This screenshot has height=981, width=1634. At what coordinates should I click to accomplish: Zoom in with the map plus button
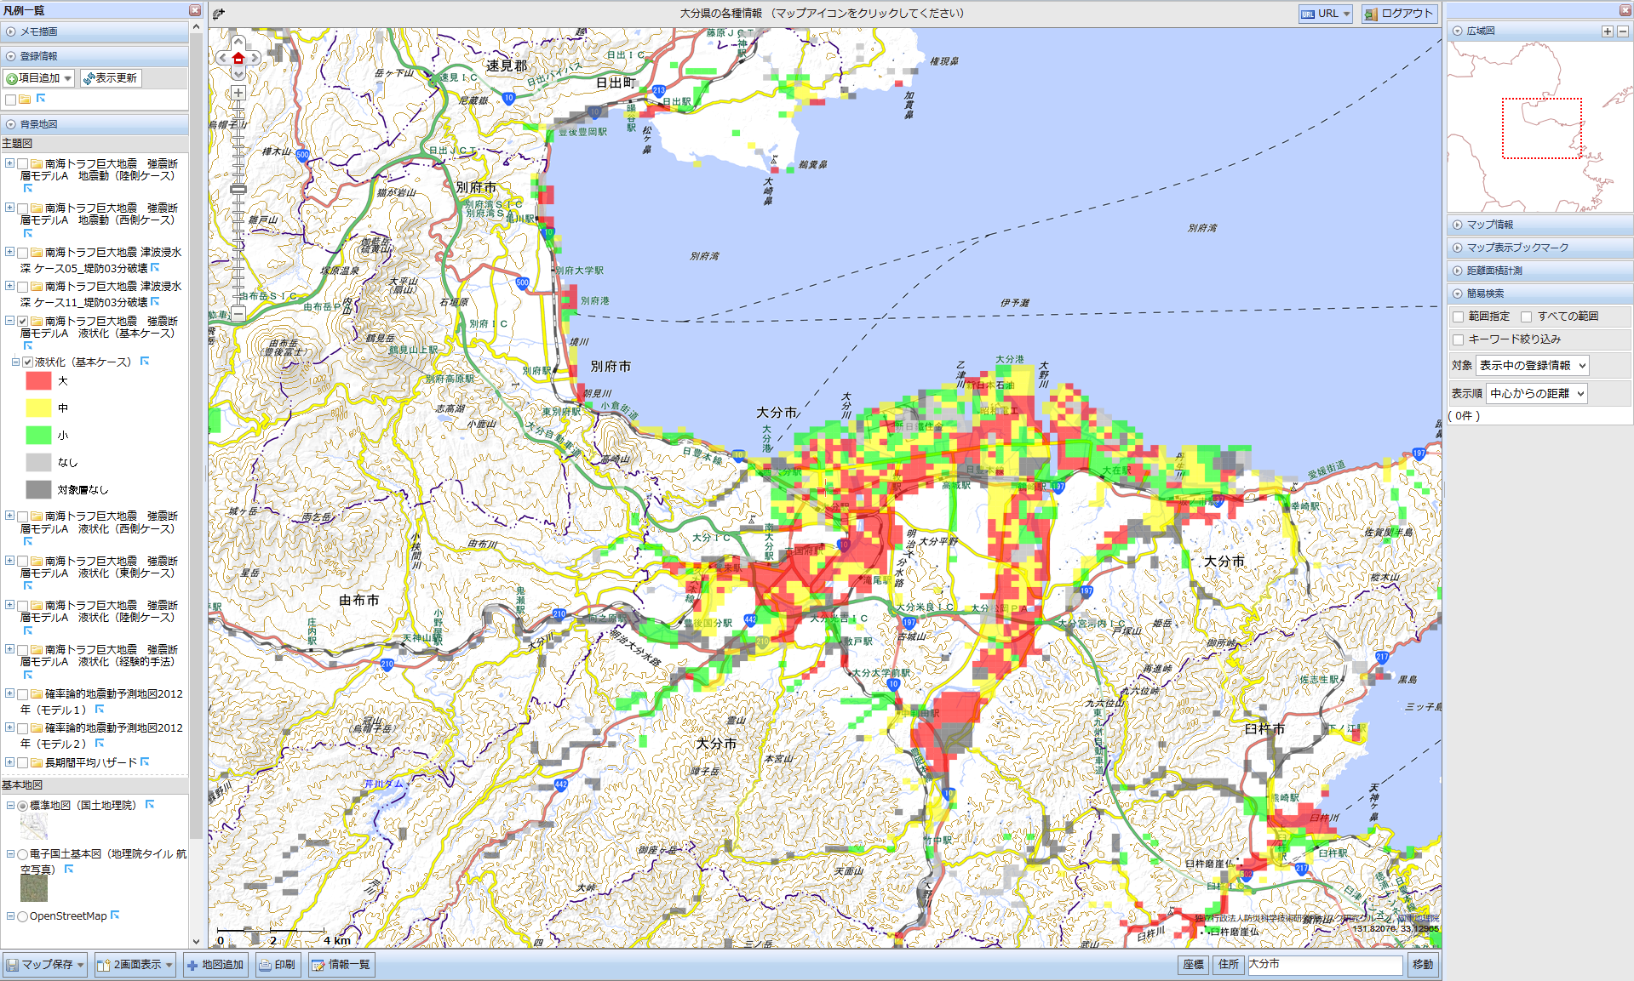(x=238, y=93)
